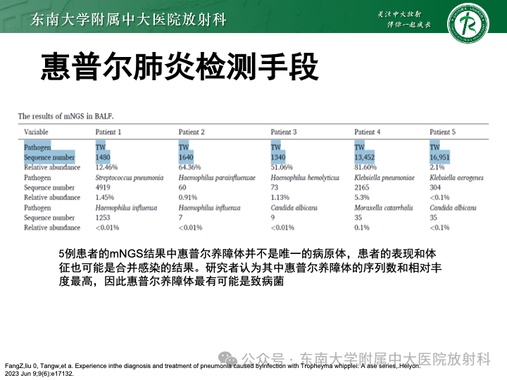Select the "Patient 1" column header
507x380 pixels.
pos(108,132)
